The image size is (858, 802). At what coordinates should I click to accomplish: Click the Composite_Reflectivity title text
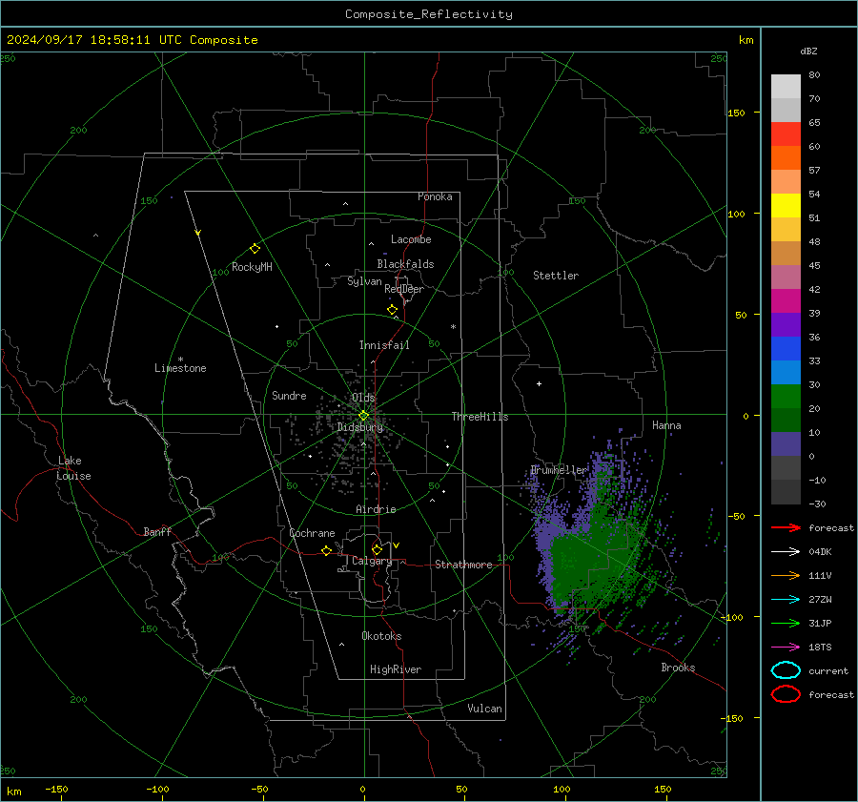point(428,14)
